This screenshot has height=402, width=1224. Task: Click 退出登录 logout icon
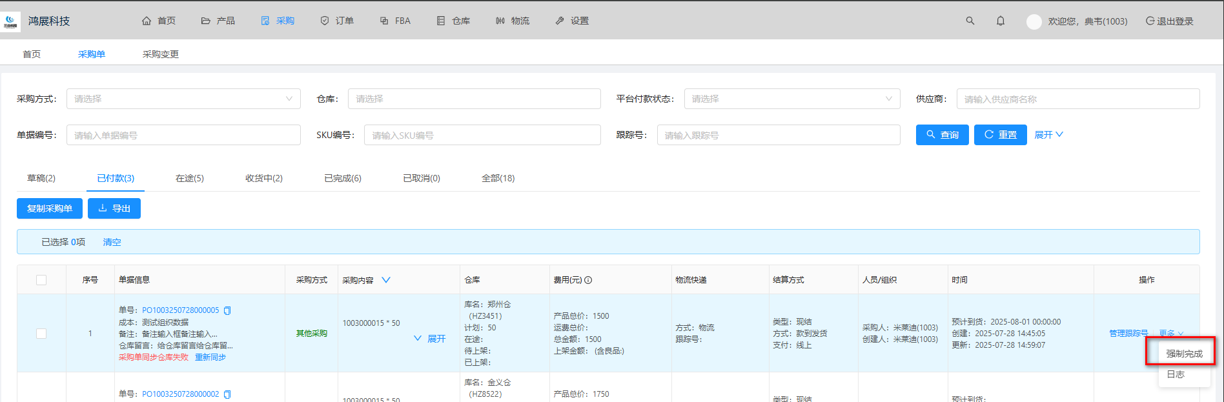pyautogui.click(x=1150, y=21)
